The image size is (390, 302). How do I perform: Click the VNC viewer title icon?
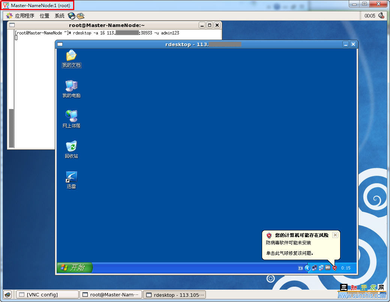pos(6,5)
